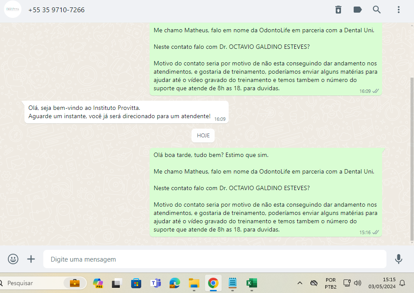Open the emoji picker
The width and height of the screenshot is (414, 293).
click(x=13, y=259)
